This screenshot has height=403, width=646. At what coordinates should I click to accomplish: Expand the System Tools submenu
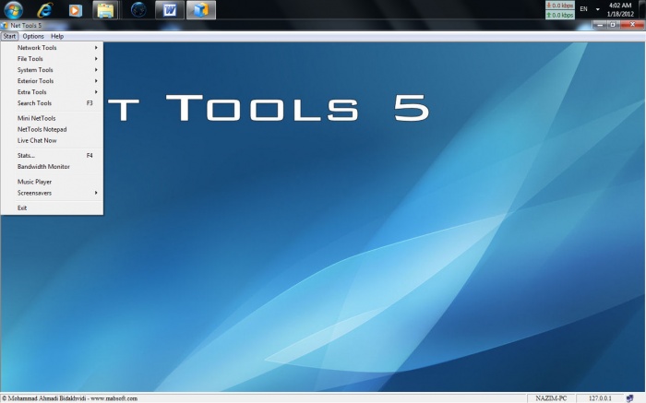pos(53,70)
